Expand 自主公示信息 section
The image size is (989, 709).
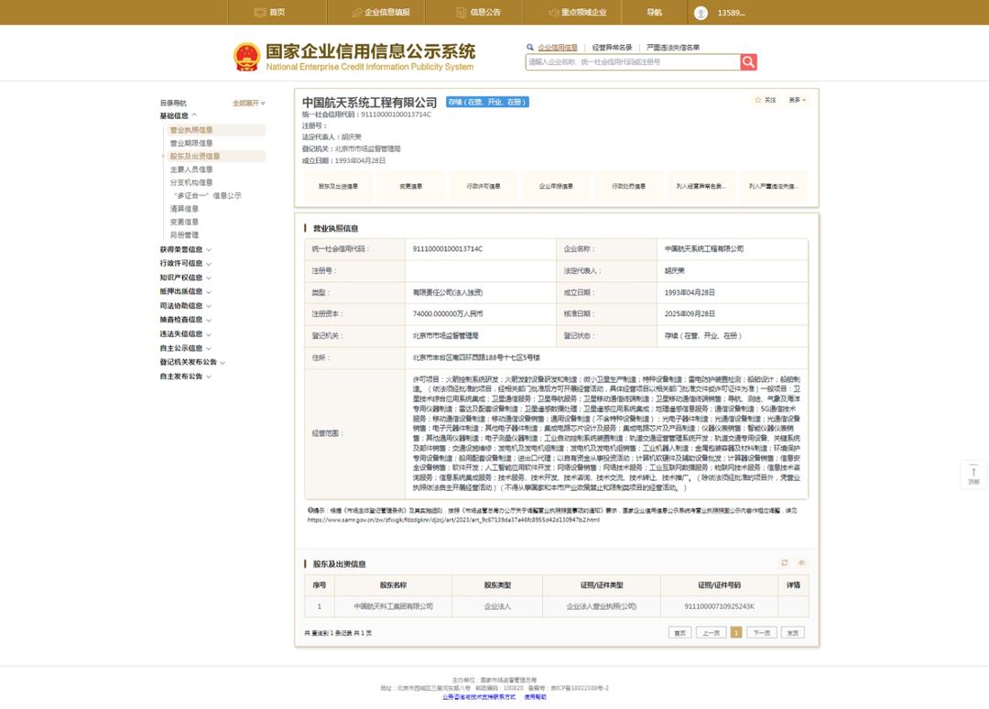click(185, 348)
